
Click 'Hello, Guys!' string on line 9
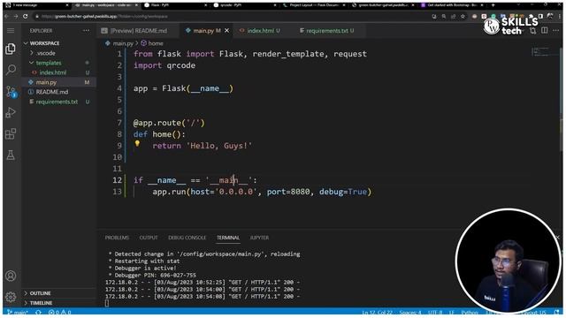point(220,146)
